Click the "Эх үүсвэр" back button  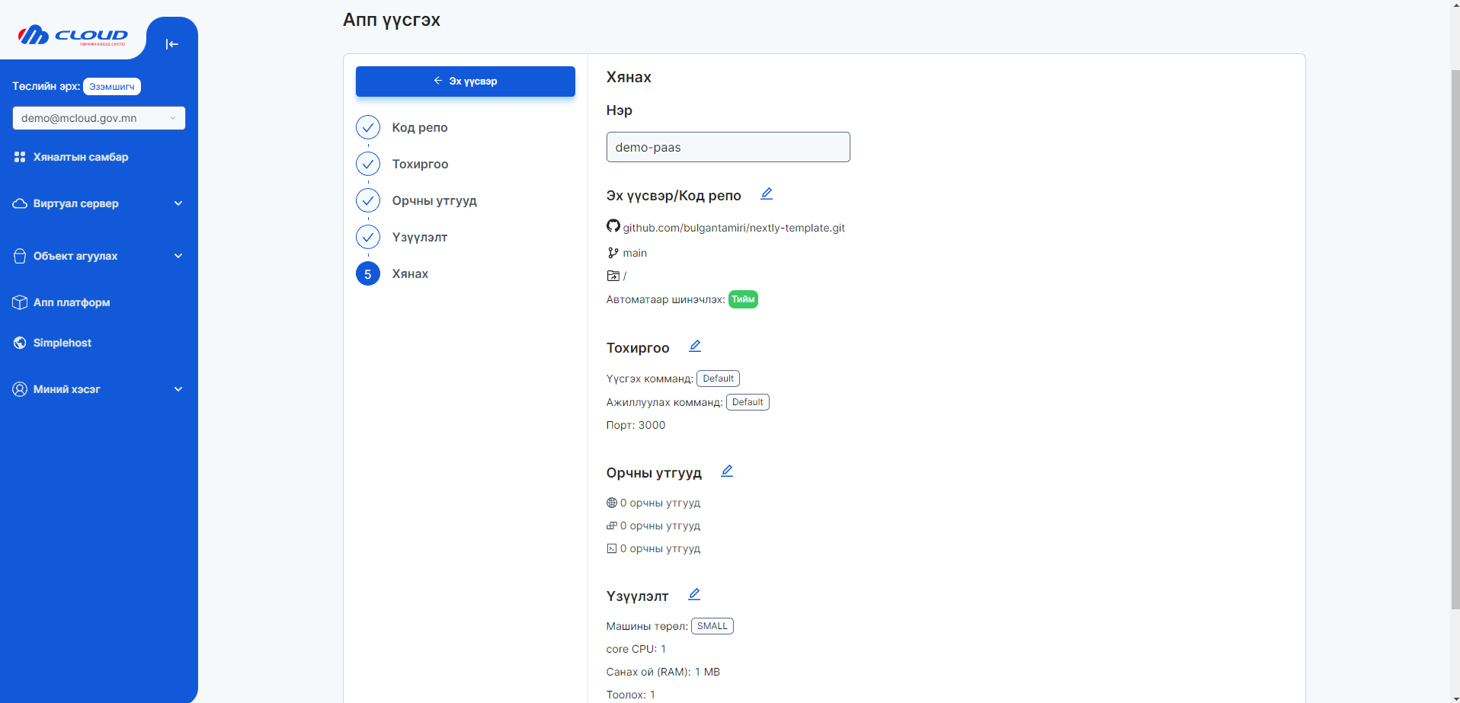[465, 81]
